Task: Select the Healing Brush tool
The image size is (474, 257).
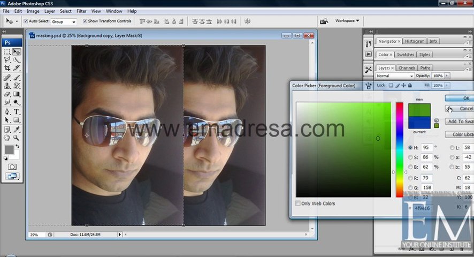Action: point(7,78)
